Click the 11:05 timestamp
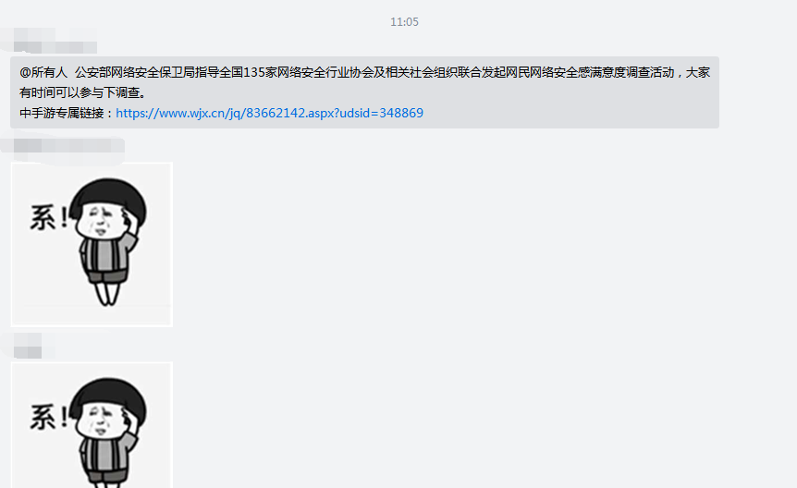 pos(404,22)
